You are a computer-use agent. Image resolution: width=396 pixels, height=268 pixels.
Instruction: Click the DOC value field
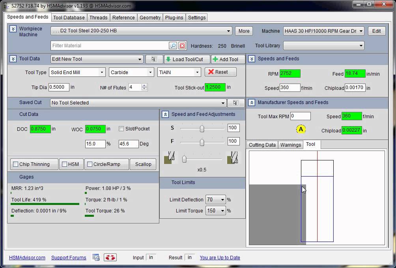[x=40, y=129]
